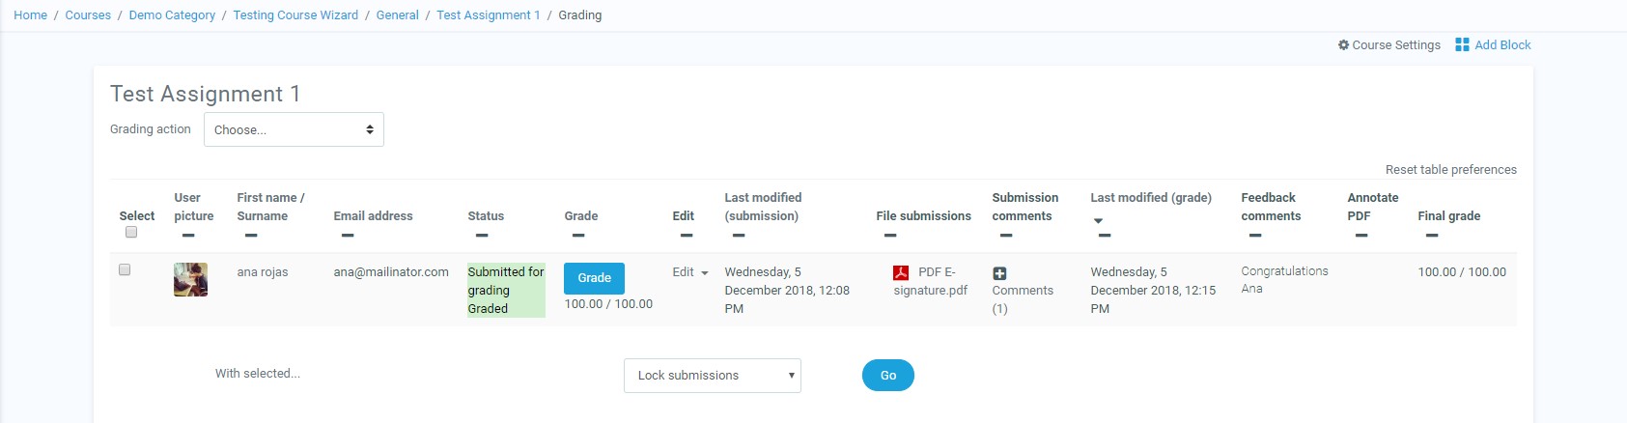Click the blue Grade button
This screenshot has width=1627, height=423.
click(594, 278)
